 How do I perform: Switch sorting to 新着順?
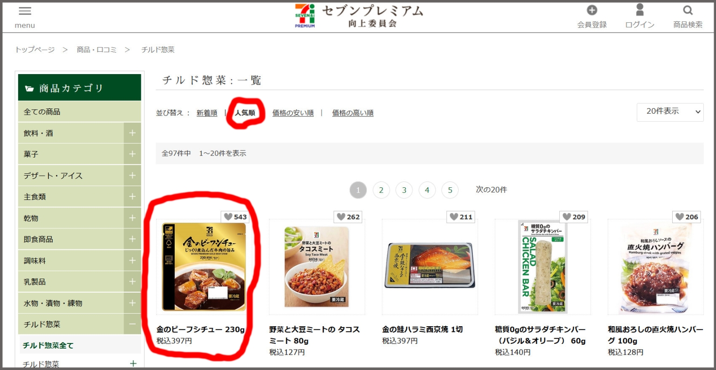pyautogui.click(x=207, y=112)
